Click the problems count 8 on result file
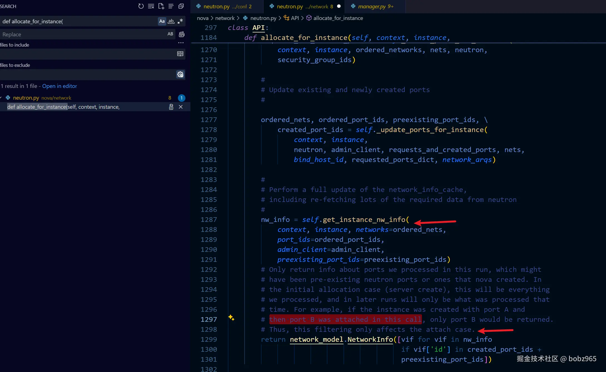This screenshot has height=372, width=606. [x=170, y=98]
